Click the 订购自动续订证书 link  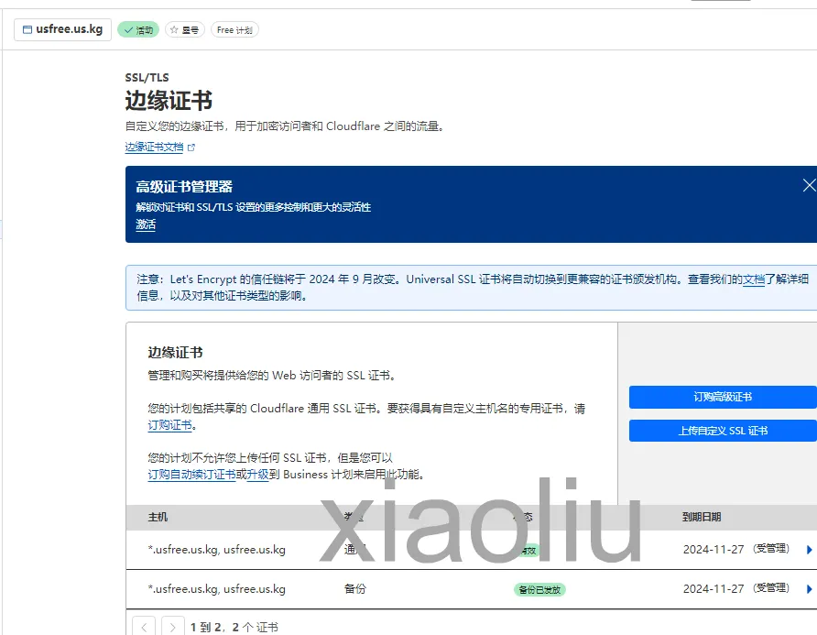[191, 475]
